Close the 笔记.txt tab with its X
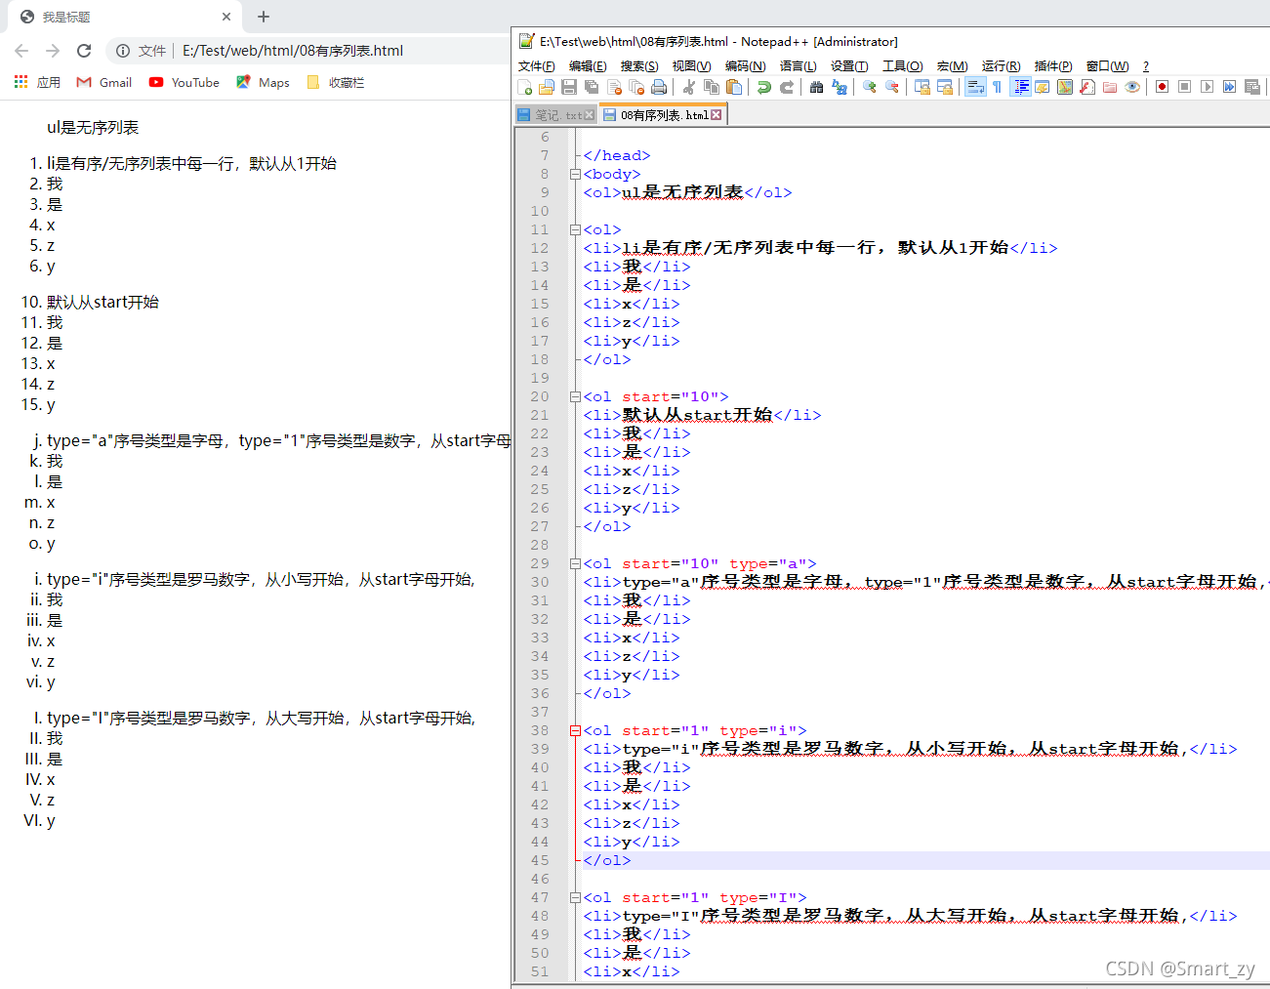Image resolution: width=1270 pixels, height=989 pixels. 589,115
